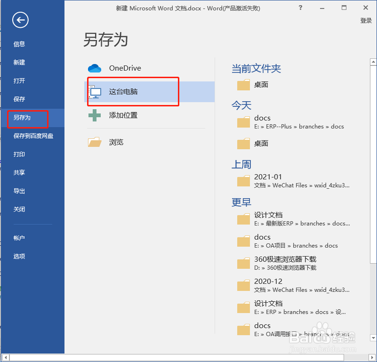Screen dimensions: 377x362
Task: Click folder icon beside 2020-12
Action: click(x=243, y=285)
